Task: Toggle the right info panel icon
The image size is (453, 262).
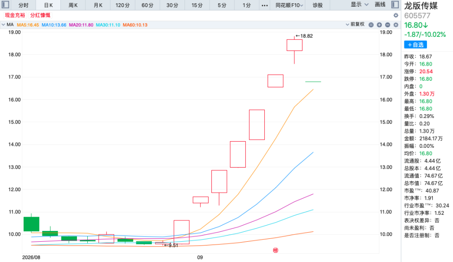Action: pyautogui.click(x=395, y=5)
